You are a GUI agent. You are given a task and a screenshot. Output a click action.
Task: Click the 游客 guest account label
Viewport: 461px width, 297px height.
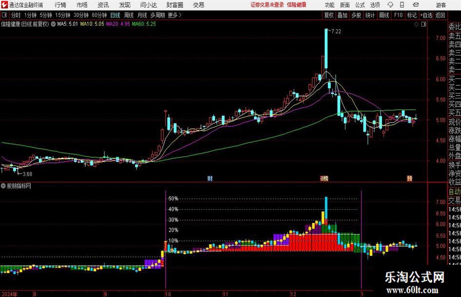(441, 5)
